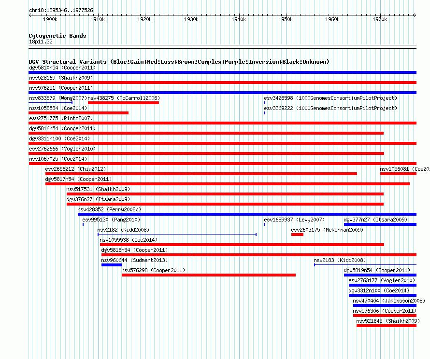Open esv2751775 (Pinto2007) variant label

point(61,118)
